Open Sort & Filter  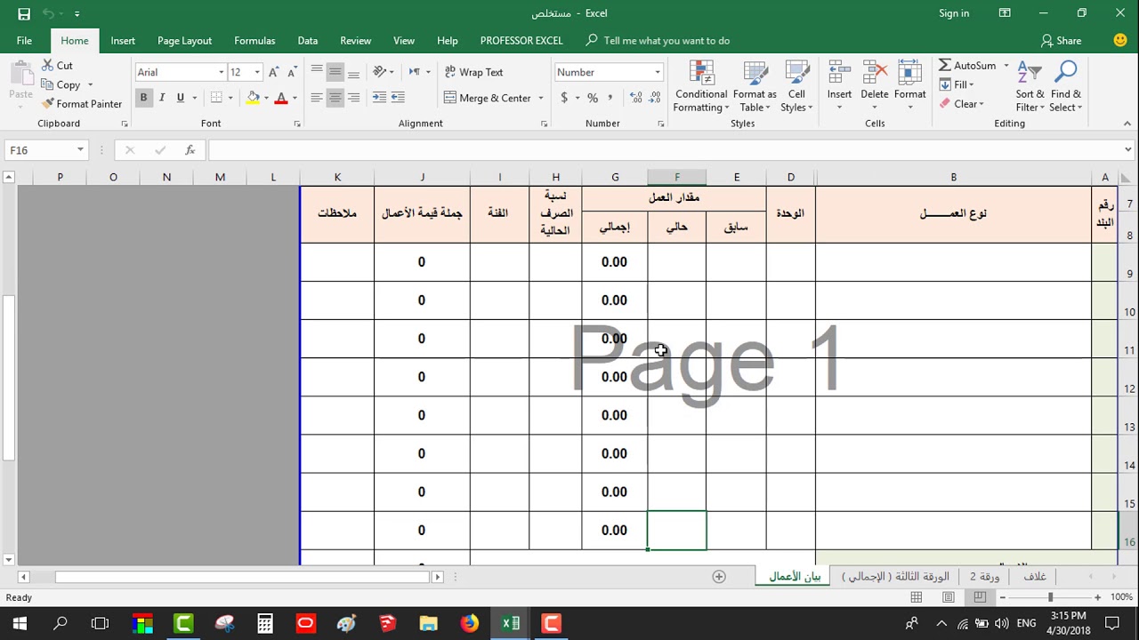(x=1030, y=87)
